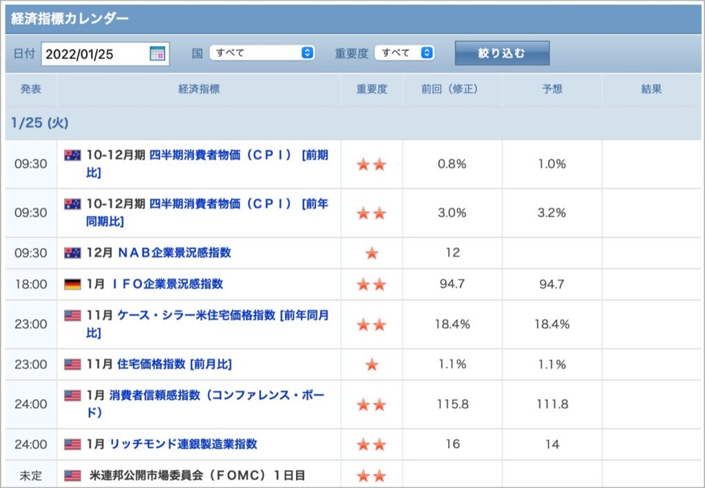
Task: Click the 発表 column header
Action: pos(31,89)
